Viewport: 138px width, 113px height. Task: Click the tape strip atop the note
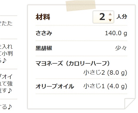[x=81, y=5]
